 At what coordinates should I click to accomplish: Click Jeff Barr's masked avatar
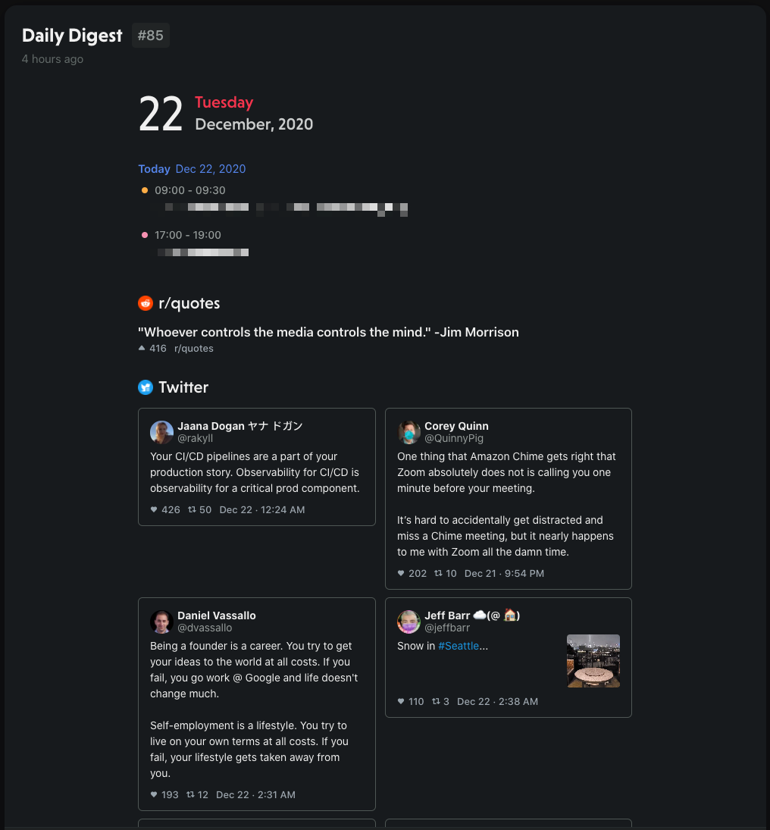tap(409, 622)
